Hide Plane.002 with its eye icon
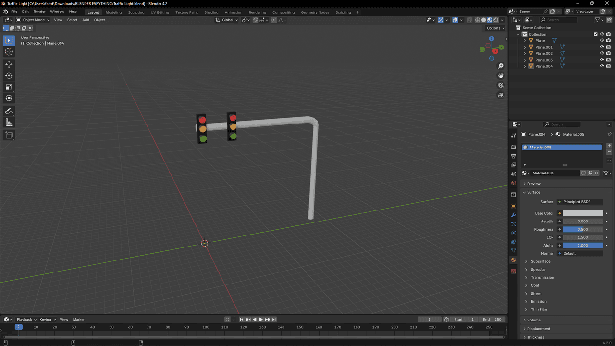Screen dimensions: 615x346 pyautogui.click(x=602, y=53)
